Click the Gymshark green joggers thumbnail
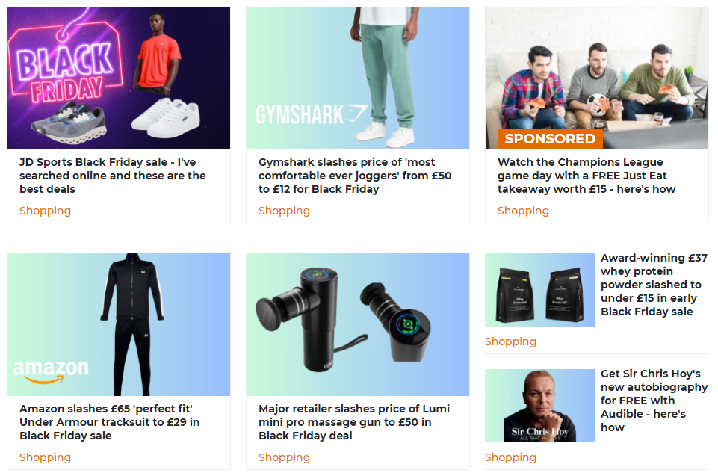718x476 pixels. pos(358,78)
